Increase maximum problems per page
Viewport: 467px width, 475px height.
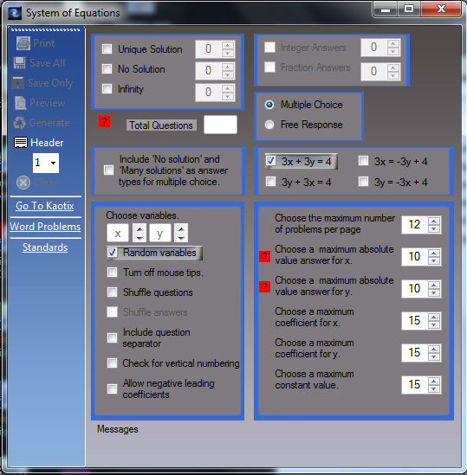coord(434,221)
